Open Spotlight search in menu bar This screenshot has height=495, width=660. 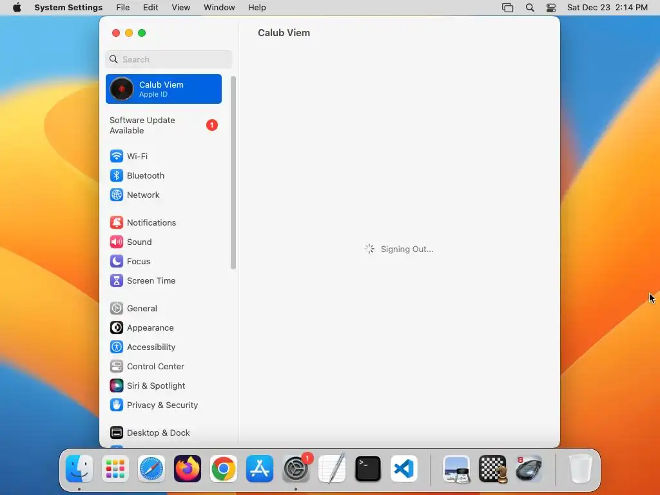click(530, 8)
